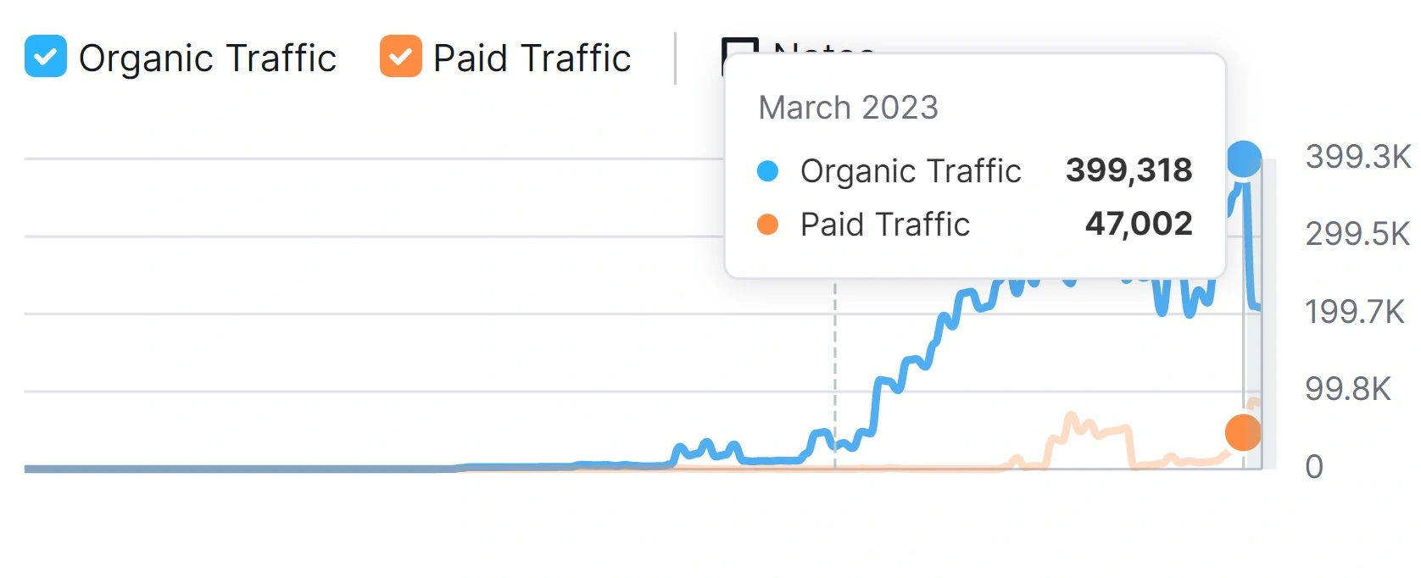Click the Paid Traffic legend label
The width and height of the screenshot is (1421, 578).
(532, 58)
